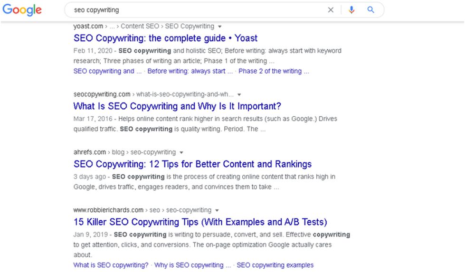Click the Google logo

(22, 10)
